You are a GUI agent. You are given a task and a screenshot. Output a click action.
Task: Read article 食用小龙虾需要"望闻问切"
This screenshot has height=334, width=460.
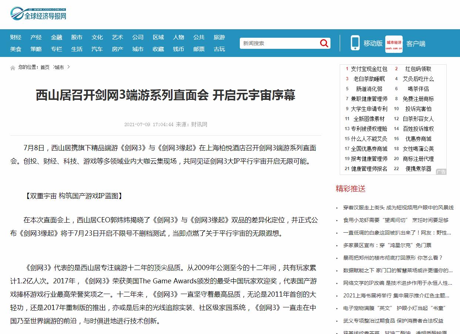[x=396, y=220]
